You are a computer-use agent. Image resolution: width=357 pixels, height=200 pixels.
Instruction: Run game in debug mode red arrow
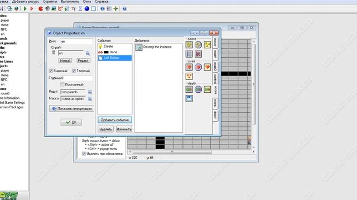click(x=32, y=9)
